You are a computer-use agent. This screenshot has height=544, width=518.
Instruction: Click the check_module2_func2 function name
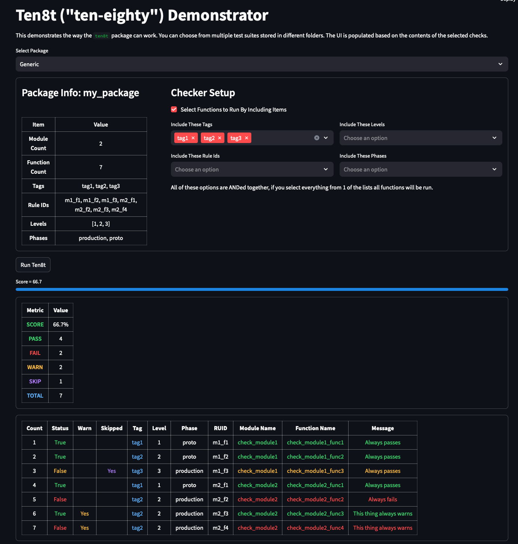[315, 499]
